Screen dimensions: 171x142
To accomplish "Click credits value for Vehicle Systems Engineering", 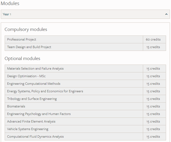I will (x=153, y=129).
